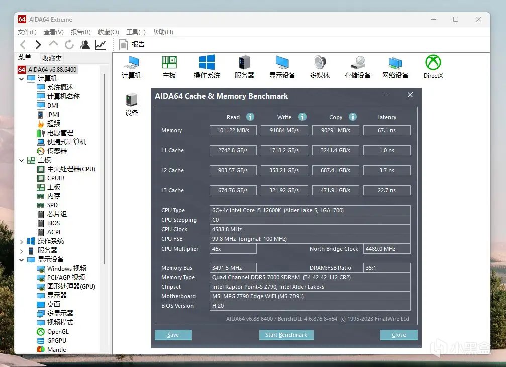Select the DMI tree item
The image size is (506, 367).
48,106
